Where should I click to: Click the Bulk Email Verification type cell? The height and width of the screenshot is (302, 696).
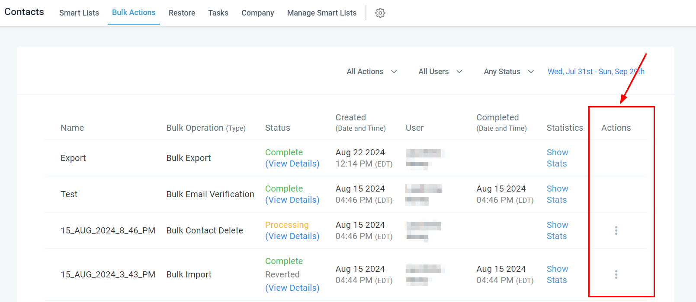210,194
